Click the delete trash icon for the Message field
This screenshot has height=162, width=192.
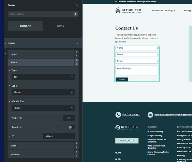point(77,156)
